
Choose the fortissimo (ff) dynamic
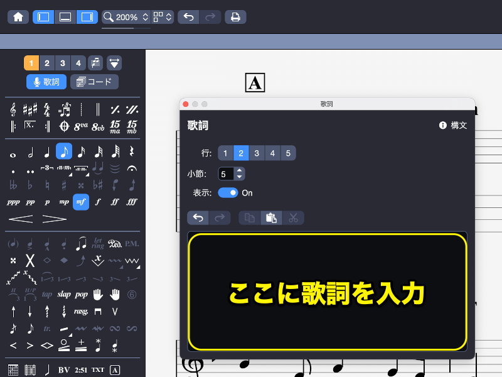click(x=114, y=202)
